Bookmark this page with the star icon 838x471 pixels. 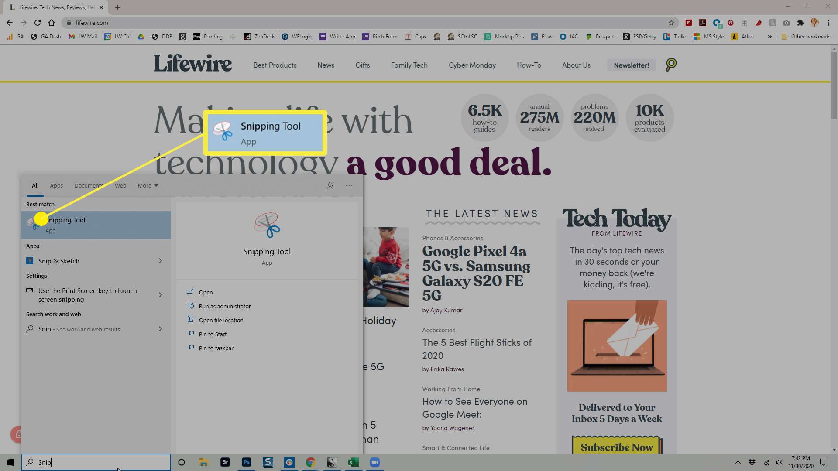(x=671, y=23)
